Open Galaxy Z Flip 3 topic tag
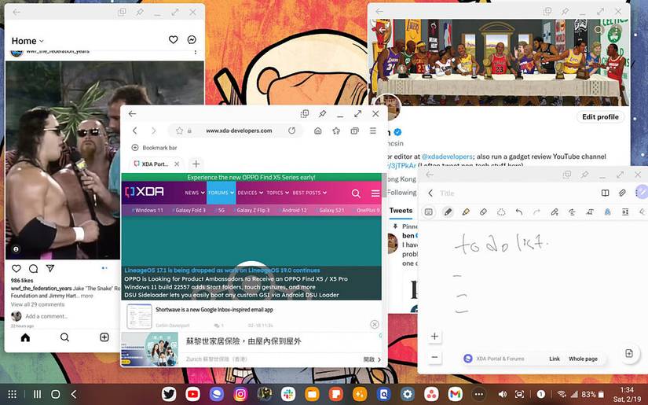The width and height of the screenshot is (648, 405). pos(251,210)
